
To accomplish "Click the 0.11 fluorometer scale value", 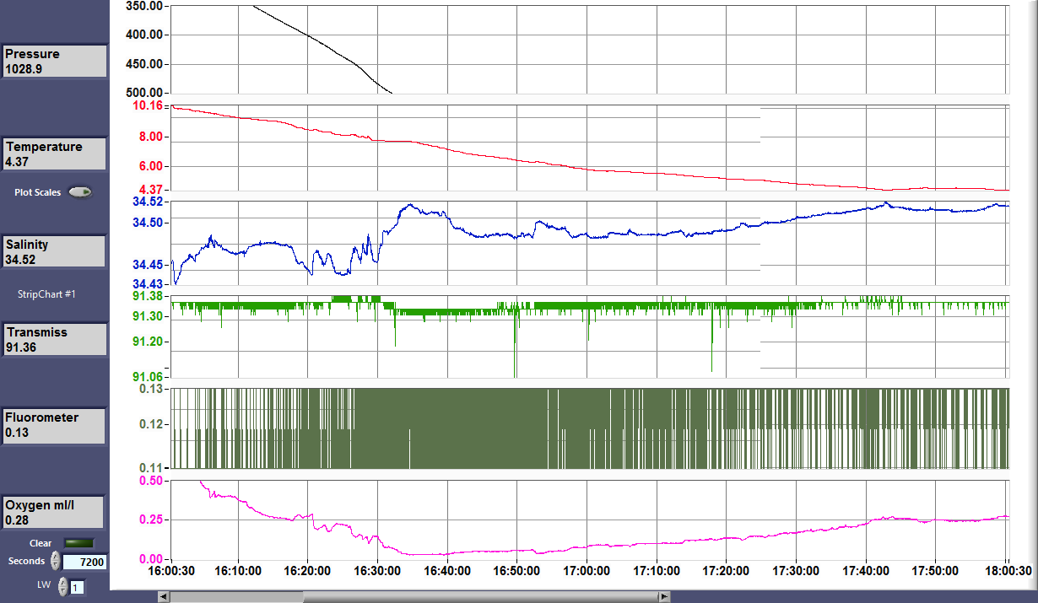I will click(x=152, y=467).
